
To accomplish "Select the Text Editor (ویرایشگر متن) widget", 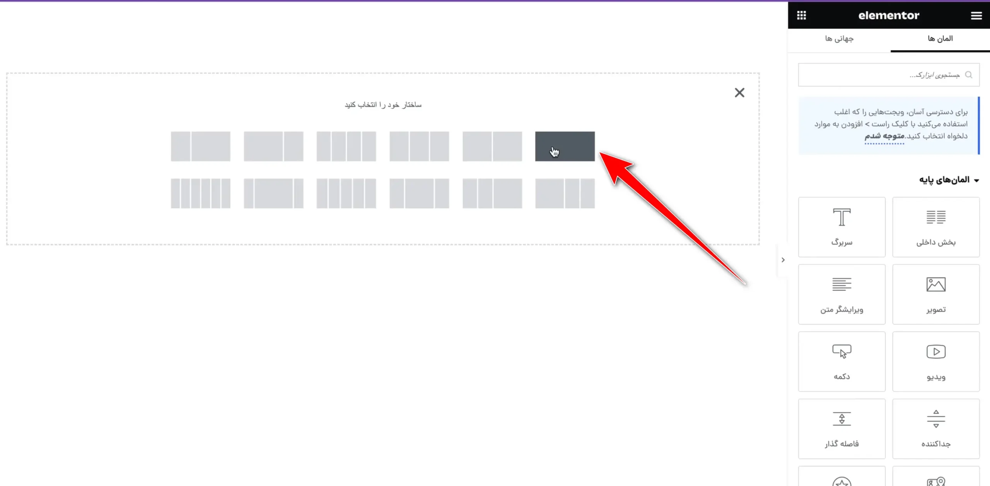I will [x=841, y=294].
